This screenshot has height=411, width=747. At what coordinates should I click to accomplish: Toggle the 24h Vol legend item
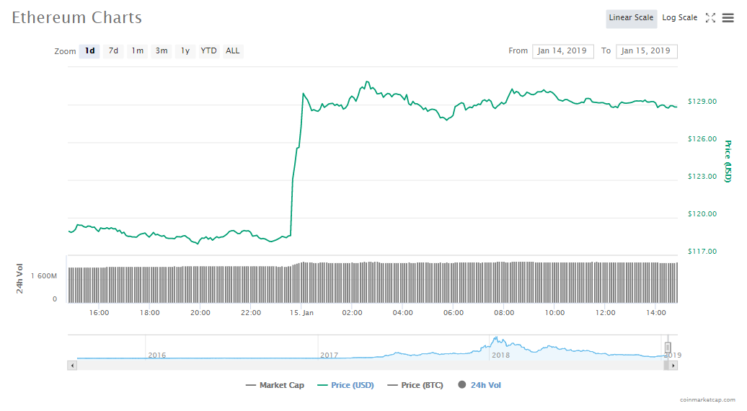479,385
